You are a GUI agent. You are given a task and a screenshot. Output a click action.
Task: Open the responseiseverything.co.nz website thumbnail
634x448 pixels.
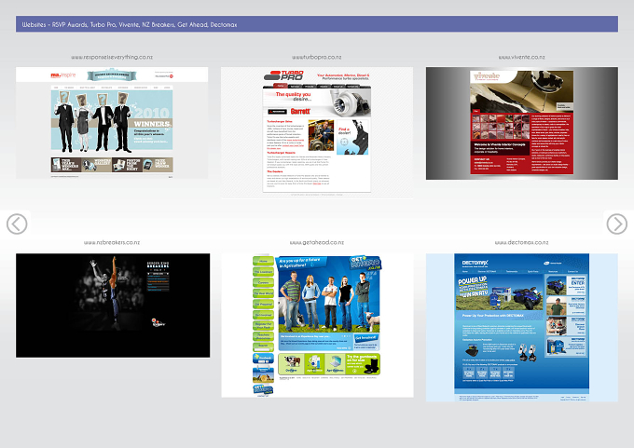click(x=112, y=123)
